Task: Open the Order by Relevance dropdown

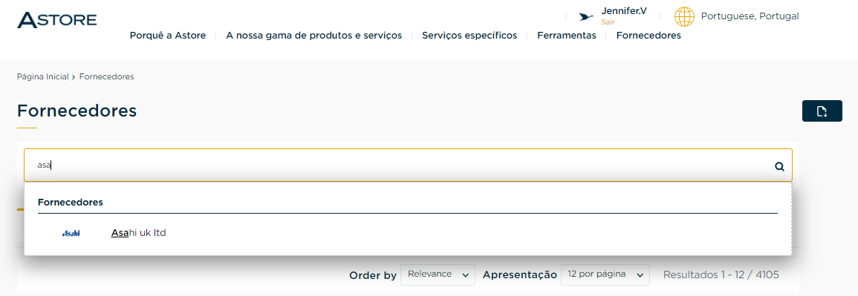Action: [438, 274]
